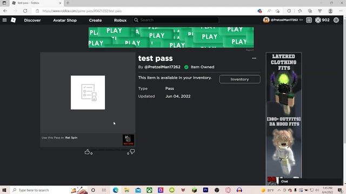The width and height of the screenshot is (346, 194).
Task: Open Edge tab actions menu icon
Action: click(x=4, y=3)
